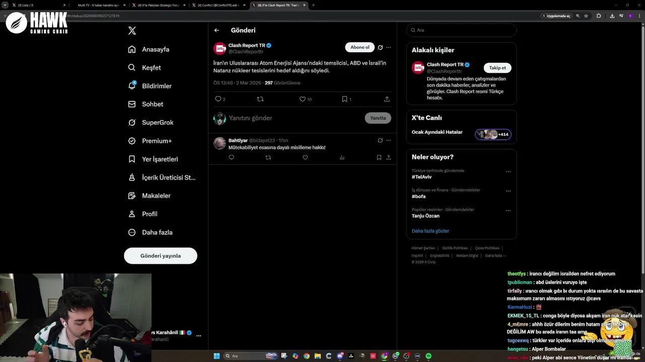
Task: Open Discord from the taskbar
Action: 340,356
